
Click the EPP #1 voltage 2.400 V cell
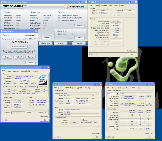tap(149, 129)
